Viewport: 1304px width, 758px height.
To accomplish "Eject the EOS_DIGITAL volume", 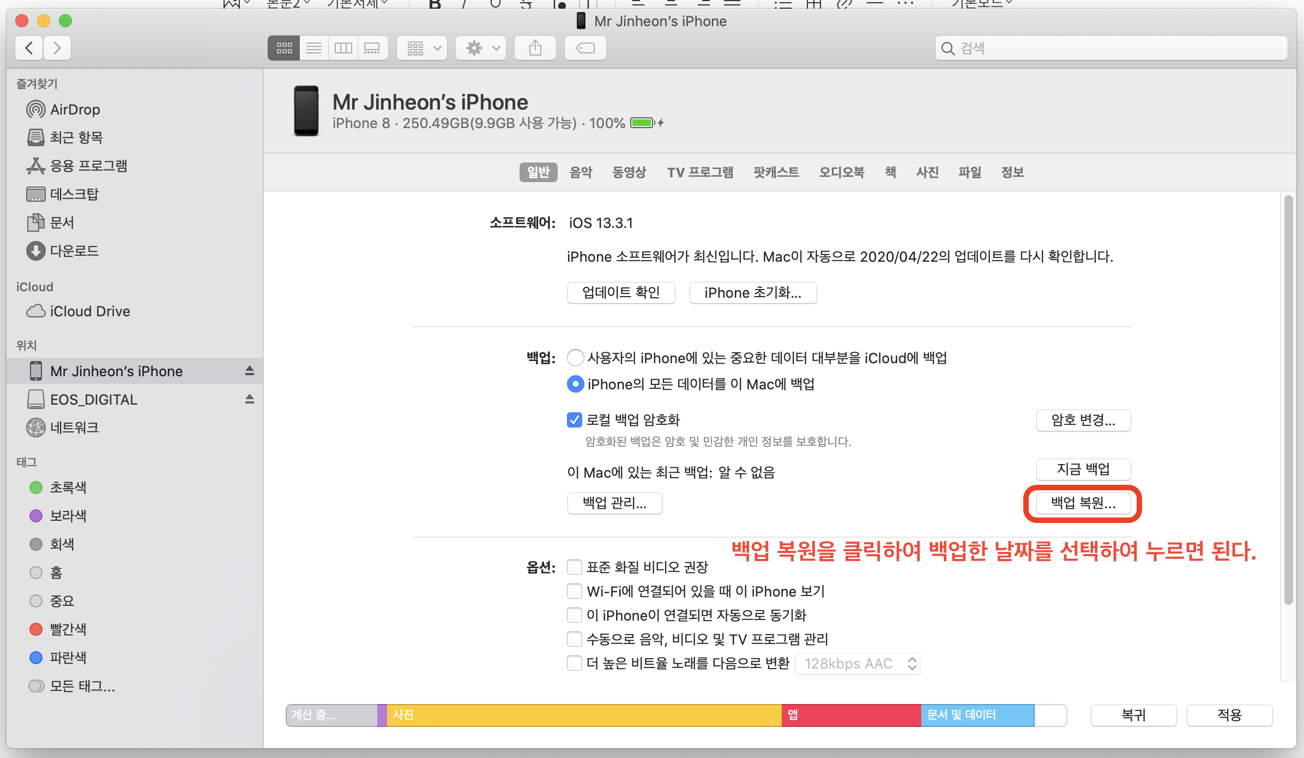I will click(250, 399).
